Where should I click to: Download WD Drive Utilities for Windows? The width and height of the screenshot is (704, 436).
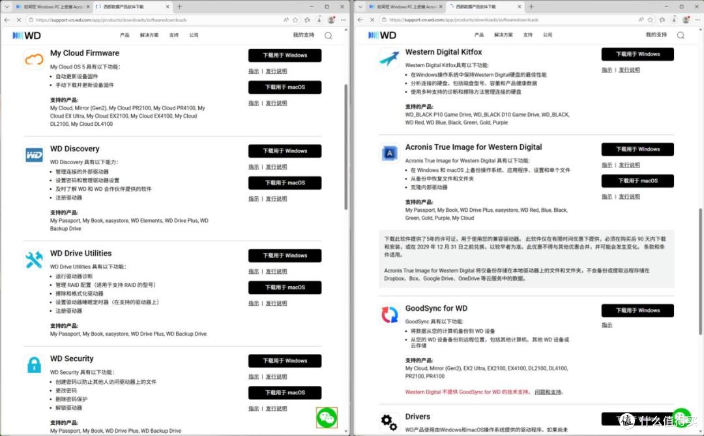(x=285, y=255)
